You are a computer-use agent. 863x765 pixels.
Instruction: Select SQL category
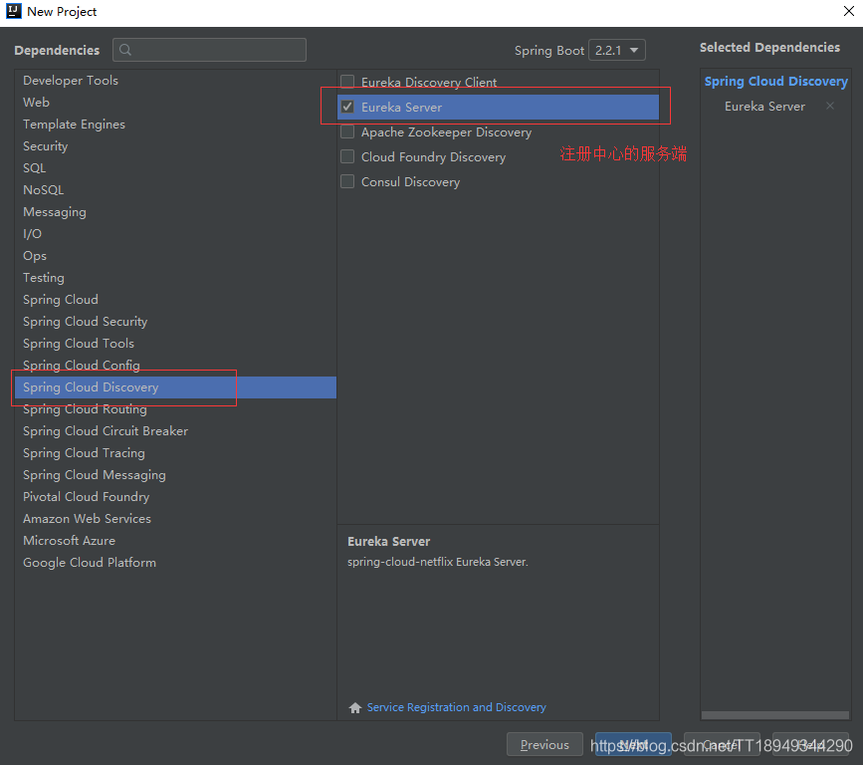pos(175,168)
